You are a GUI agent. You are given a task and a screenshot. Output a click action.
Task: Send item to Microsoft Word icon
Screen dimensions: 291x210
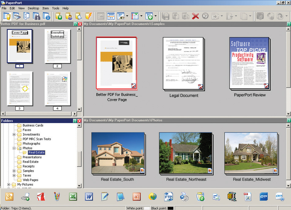point(89,197)
